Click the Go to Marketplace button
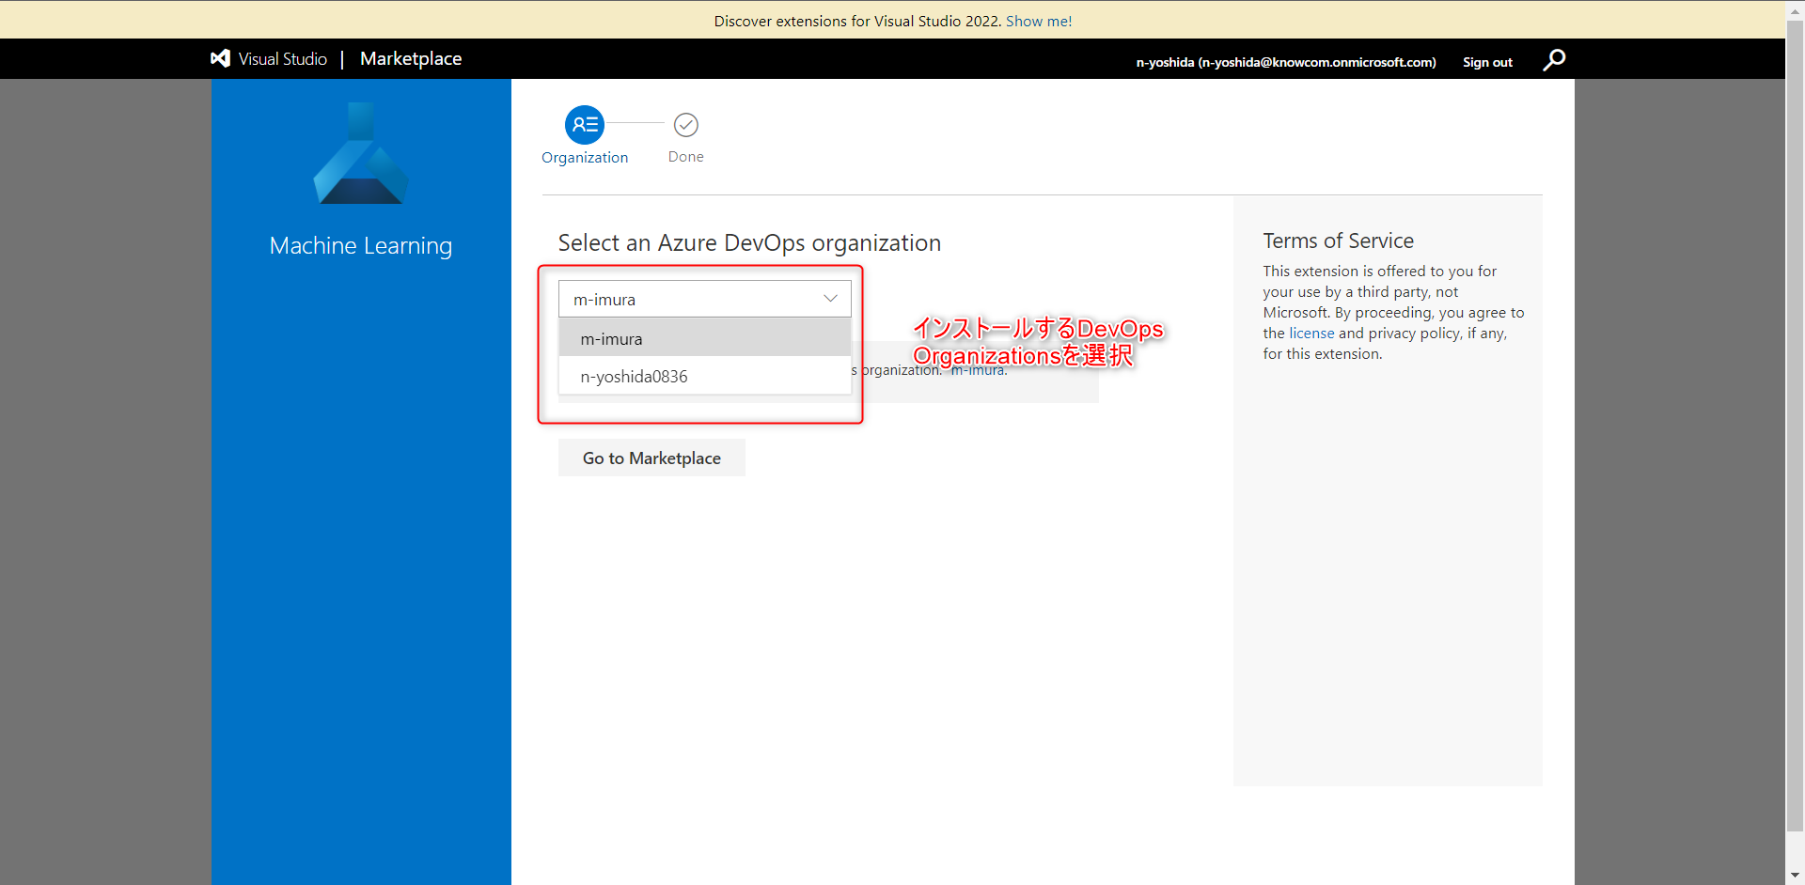This screenshot has width=1805, height=885. [651, 458]
